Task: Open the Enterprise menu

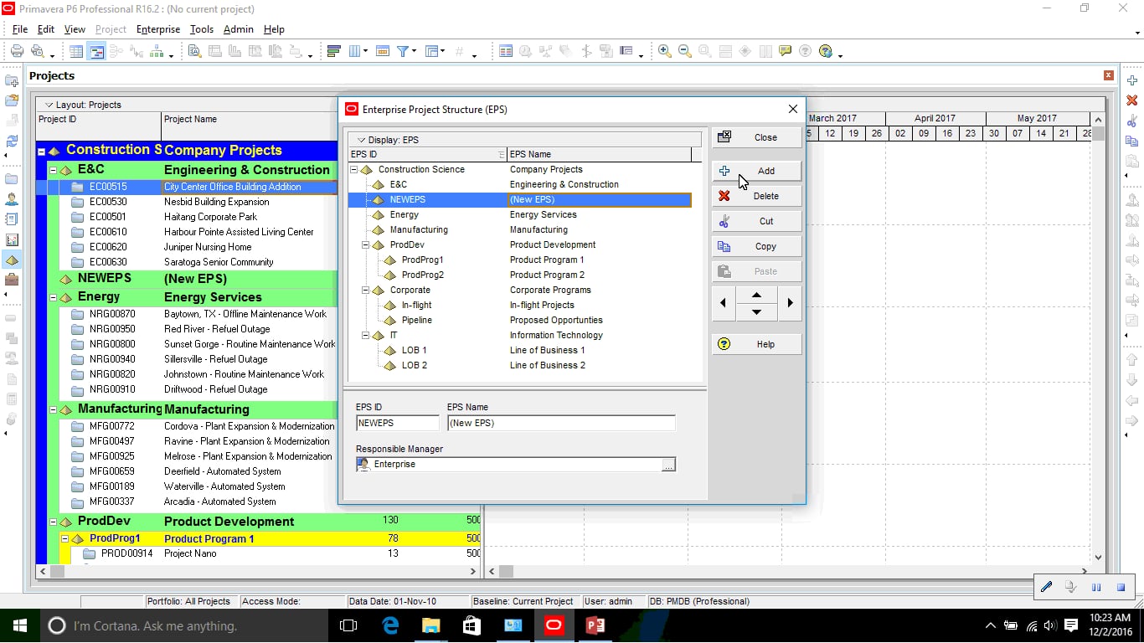Action: tap(158, 29)
